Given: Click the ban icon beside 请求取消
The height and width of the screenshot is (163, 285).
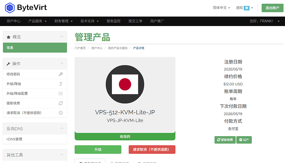Looking at the screenshot, I should (61, 113).
